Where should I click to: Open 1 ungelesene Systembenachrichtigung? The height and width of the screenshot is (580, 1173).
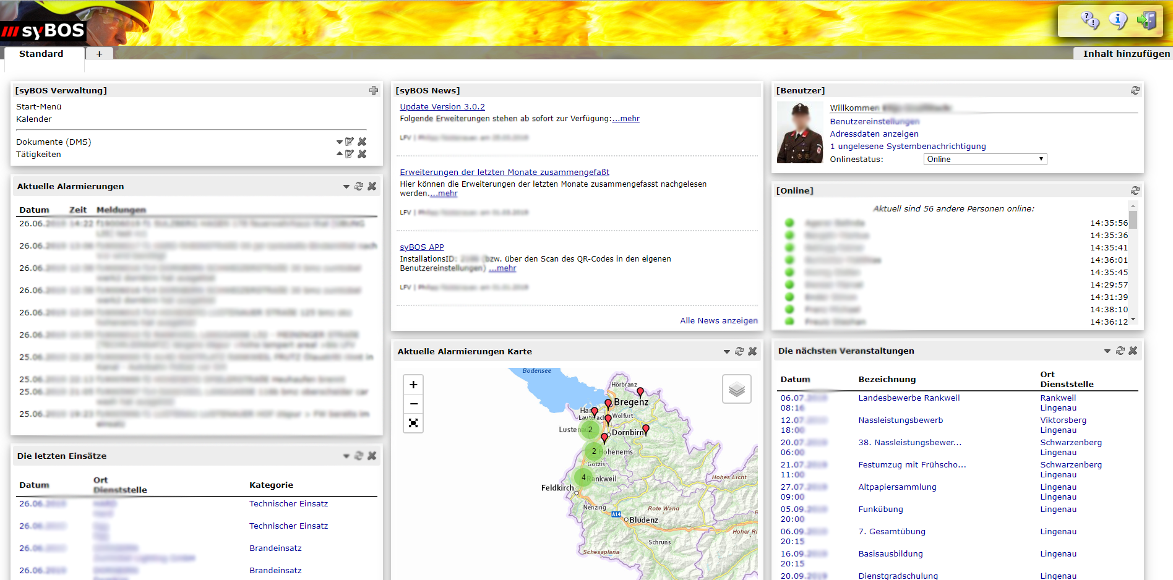908,147
